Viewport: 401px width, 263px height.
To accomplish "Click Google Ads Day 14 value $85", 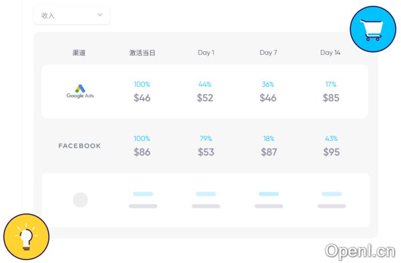I will point(331,98).
